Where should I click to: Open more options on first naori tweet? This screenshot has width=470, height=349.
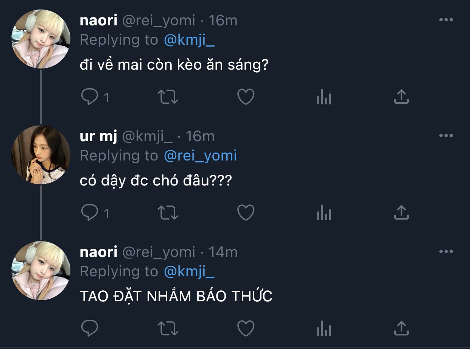tap(446, 20)
